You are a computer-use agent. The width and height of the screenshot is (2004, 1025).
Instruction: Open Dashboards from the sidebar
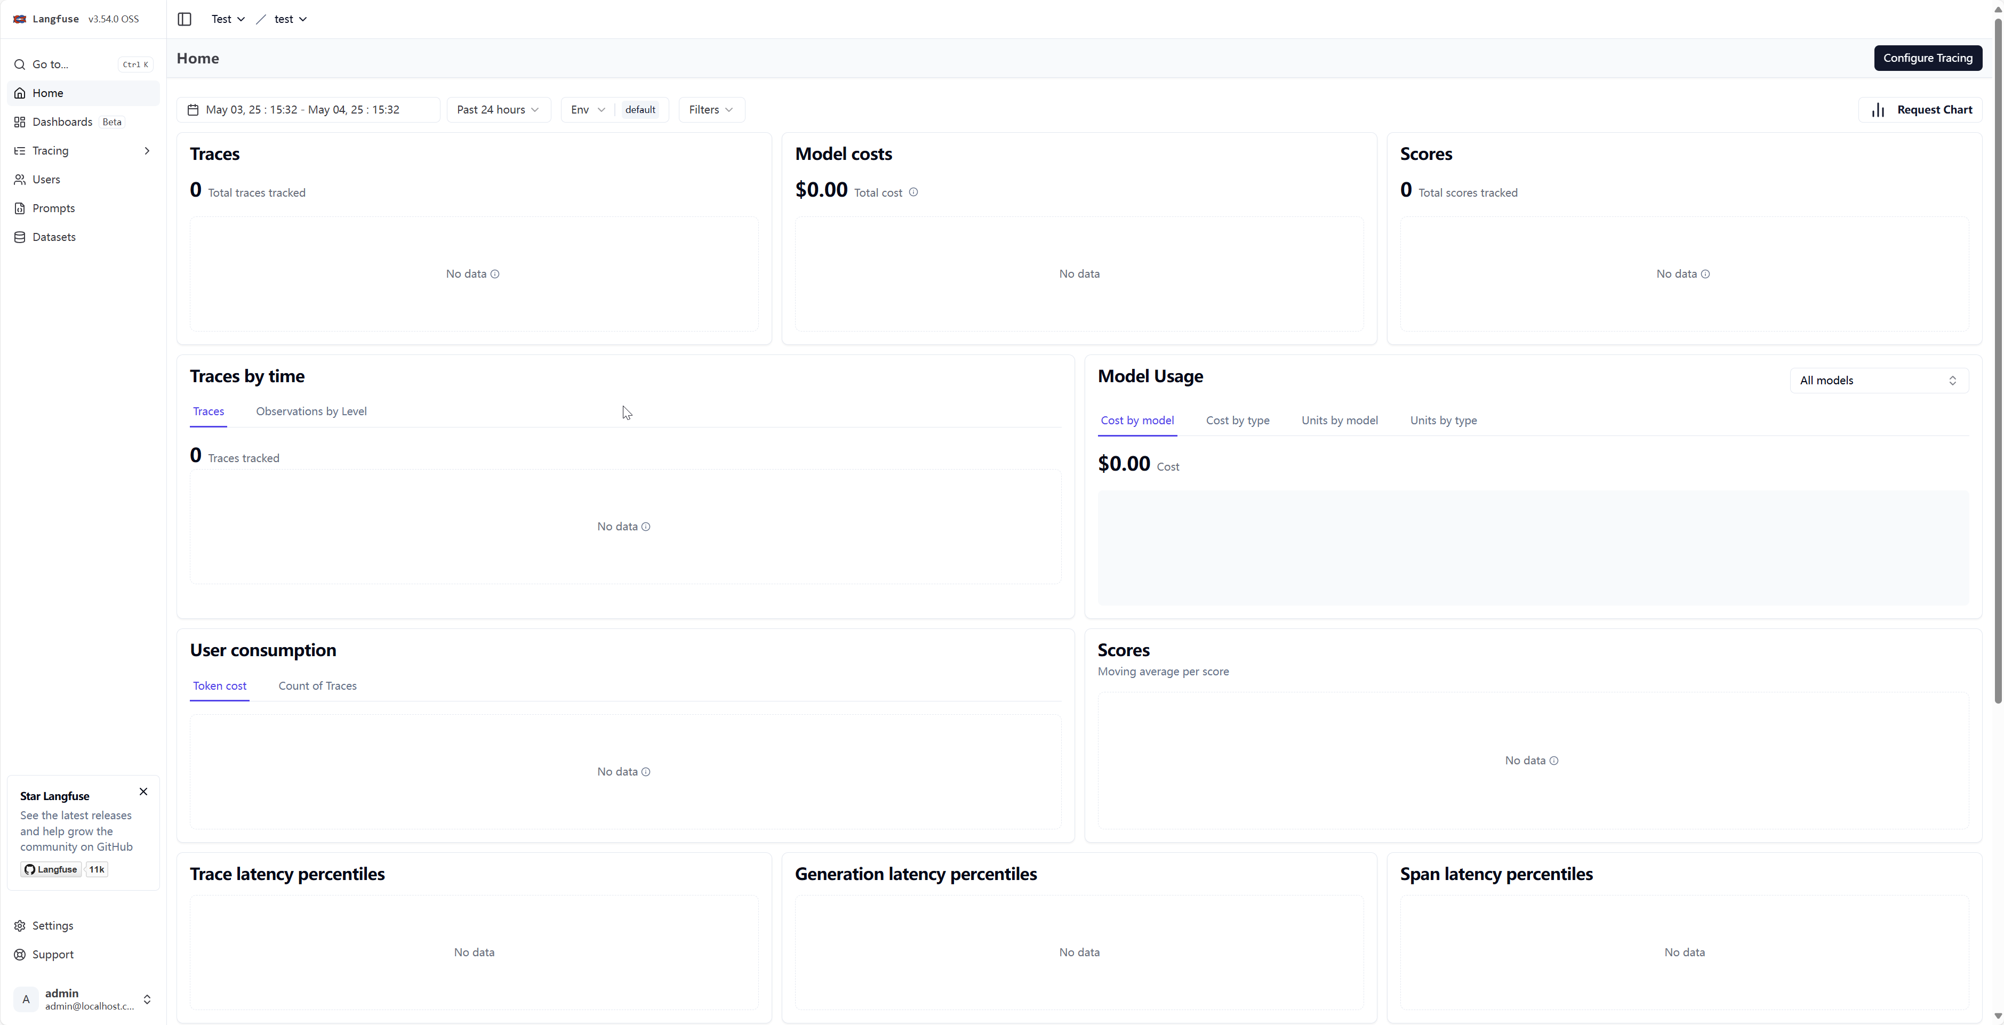(62, 122)
